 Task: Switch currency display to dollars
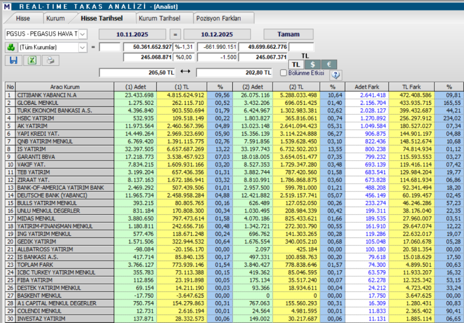312,64
